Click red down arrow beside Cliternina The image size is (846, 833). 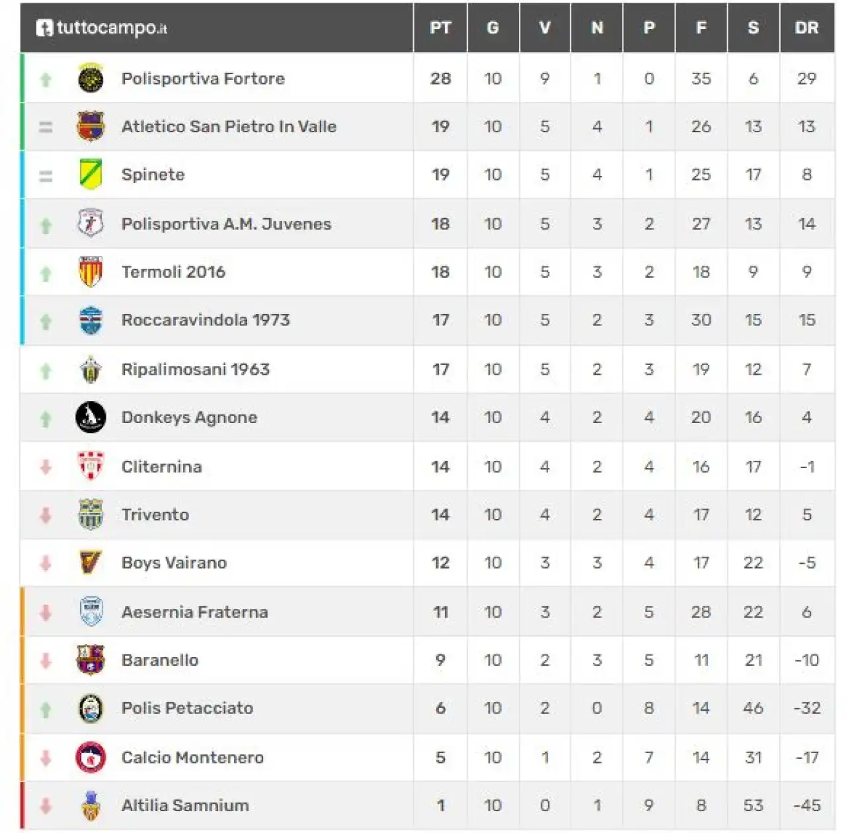click(x=46, y=467)
